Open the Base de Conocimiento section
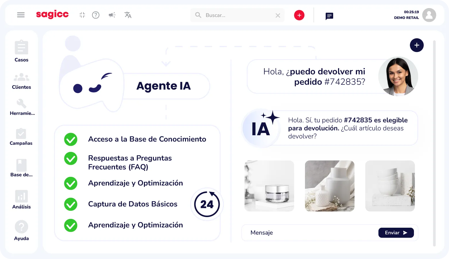449x259 pixels. click(x=21, y=167)
